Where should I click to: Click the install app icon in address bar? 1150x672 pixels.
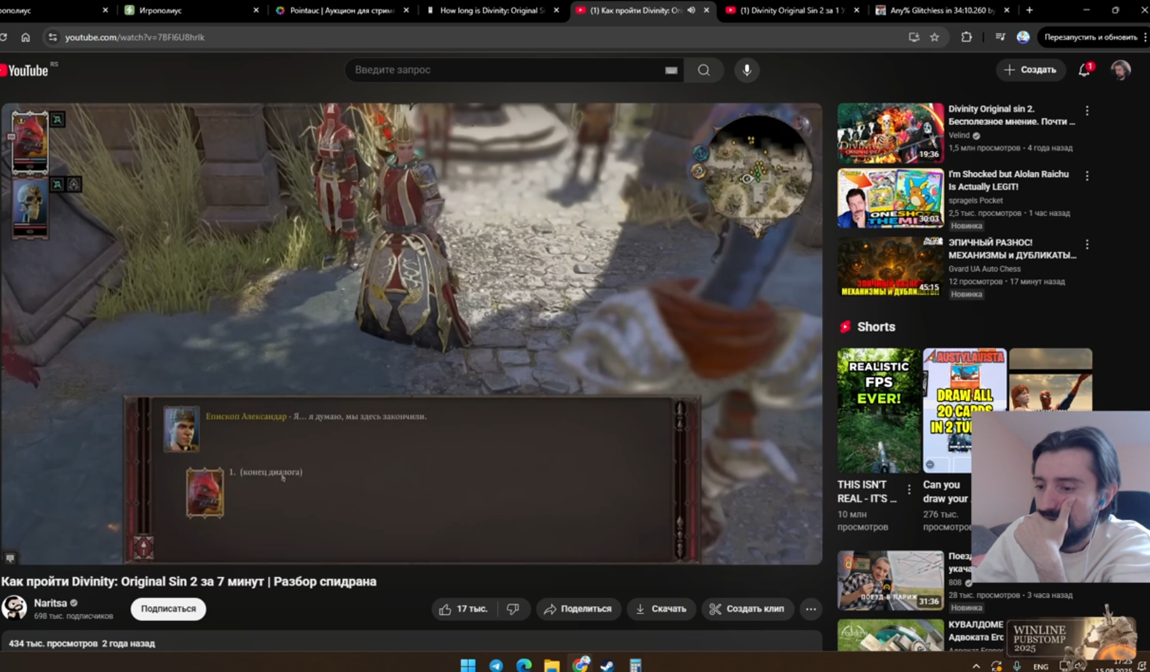(914, 37)
